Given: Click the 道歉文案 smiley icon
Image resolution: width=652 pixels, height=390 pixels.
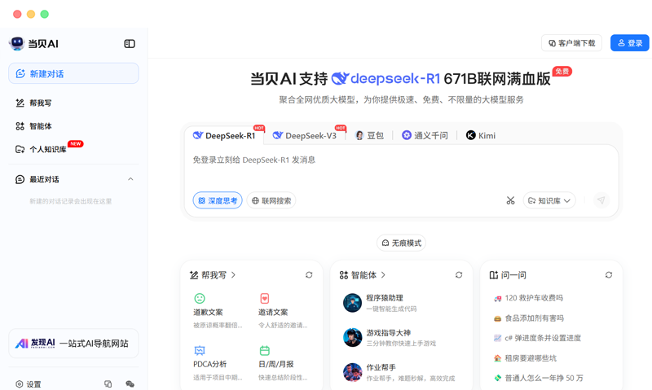Looking at the screenshot, I should (200, 298).
